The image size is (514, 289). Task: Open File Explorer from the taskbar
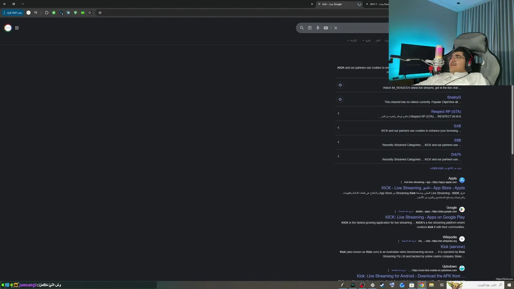[431, 285]
